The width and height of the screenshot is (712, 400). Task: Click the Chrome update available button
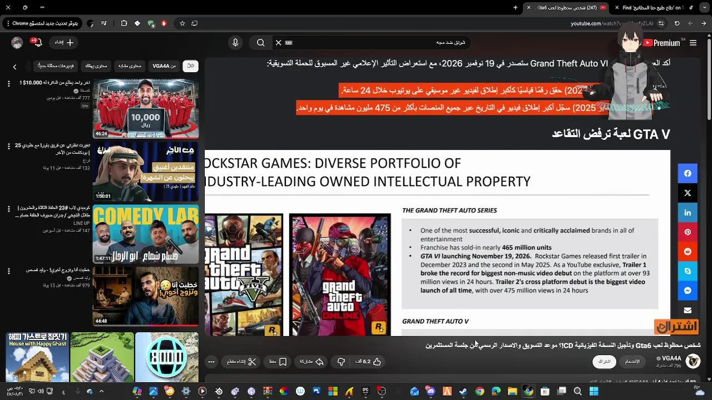[42, 23]
